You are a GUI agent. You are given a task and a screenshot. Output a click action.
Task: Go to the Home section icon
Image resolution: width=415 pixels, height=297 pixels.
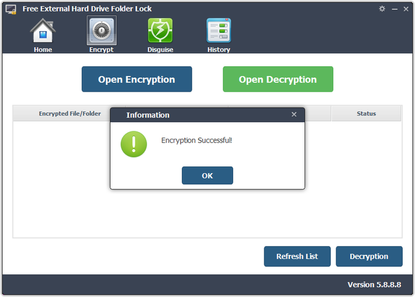[x=43, y=31]
